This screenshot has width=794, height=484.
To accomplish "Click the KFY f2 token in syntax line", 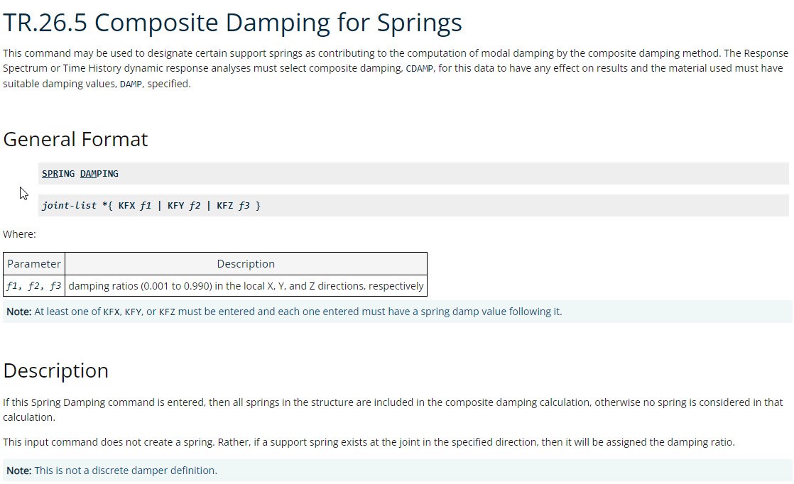I will coord(184,205).
